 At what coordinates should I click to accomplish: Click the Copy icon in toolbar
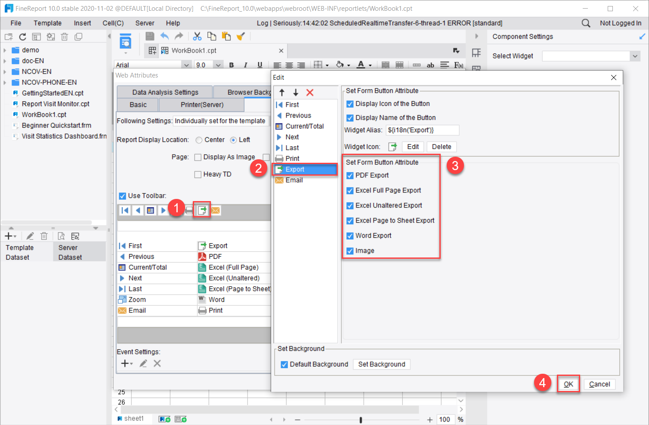coord(212,36)
